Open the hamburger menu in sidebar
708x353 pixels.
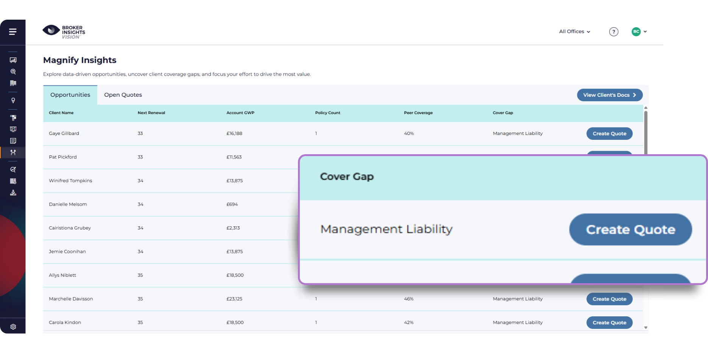[x=12, y=32]
